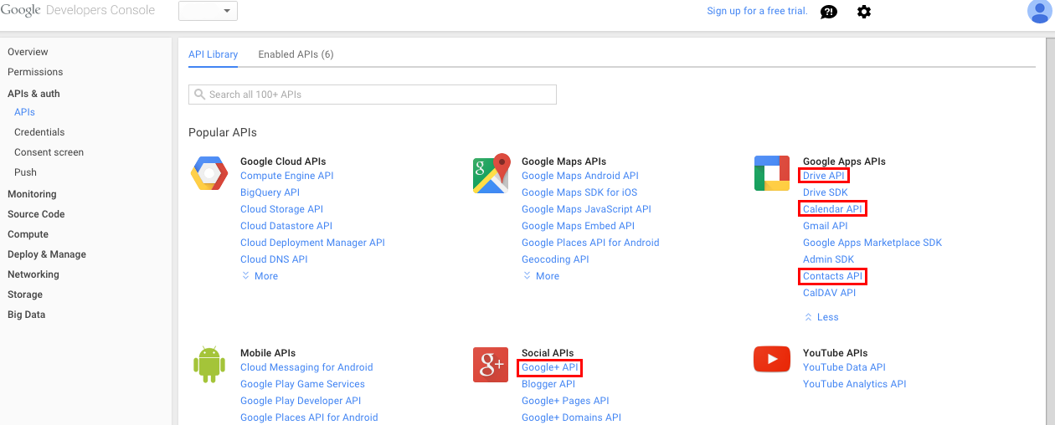The height and width of the screenshot is (425, 1055).
Task: Focus the Search all 100+ APIs field
Action: click(373, 95)
